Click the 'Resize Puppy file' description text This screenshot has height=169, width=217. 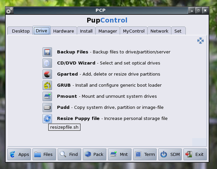[112, 119]
